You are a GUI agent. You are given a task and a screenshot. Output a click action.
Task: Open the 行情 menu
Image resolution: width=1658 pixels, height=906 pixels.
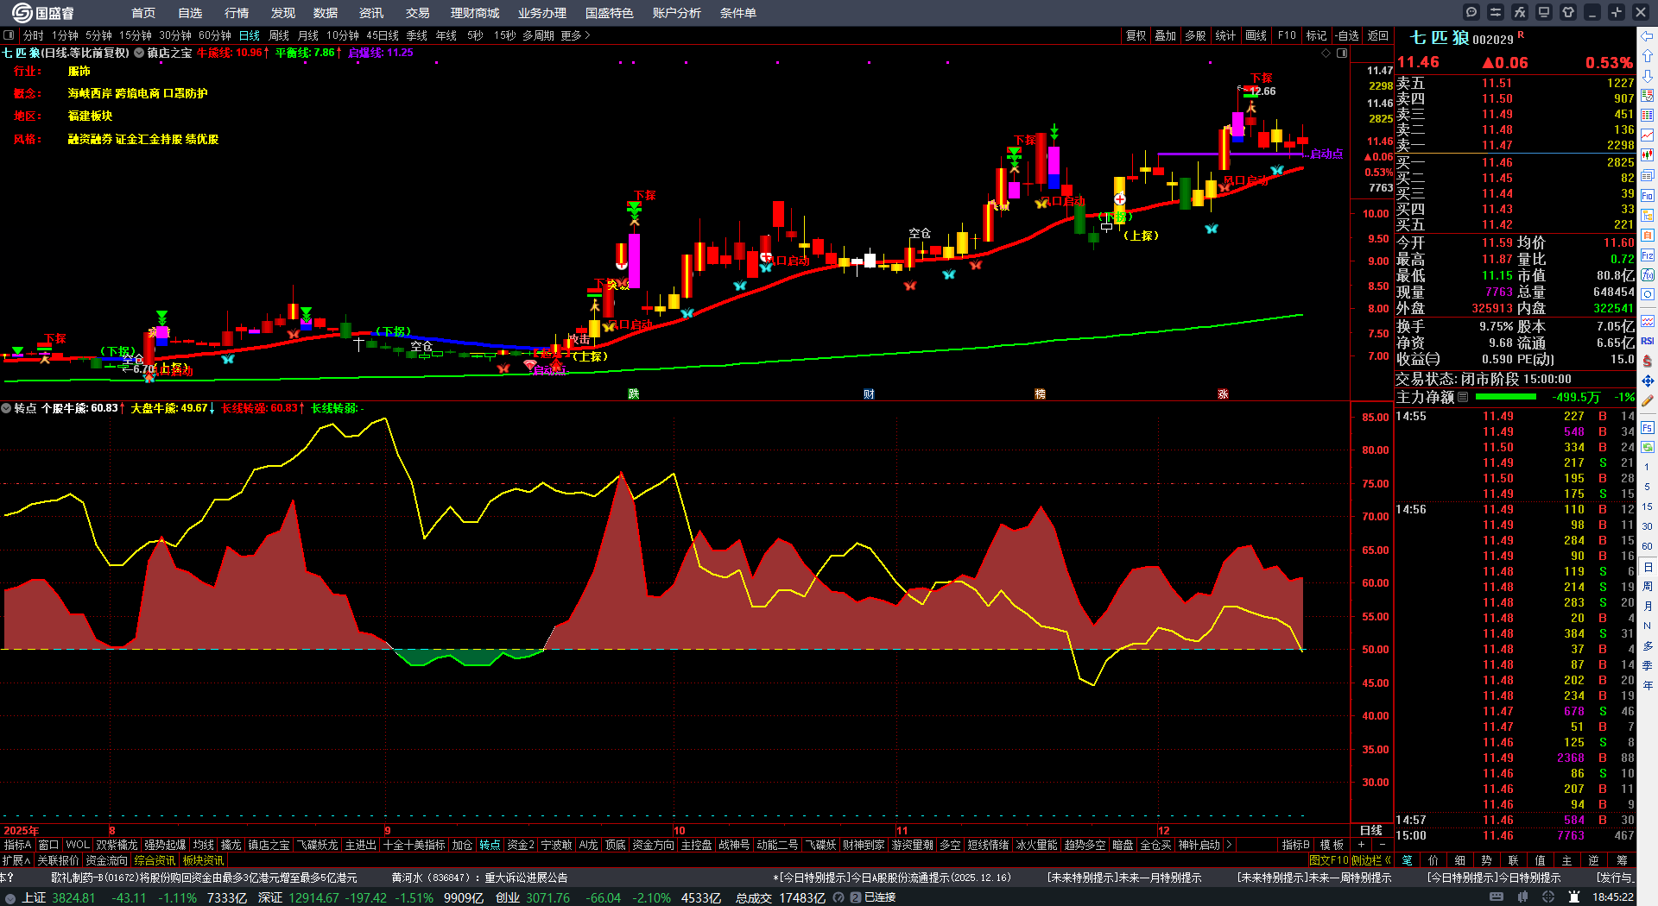pyautogui.click(x=237, y=13)
